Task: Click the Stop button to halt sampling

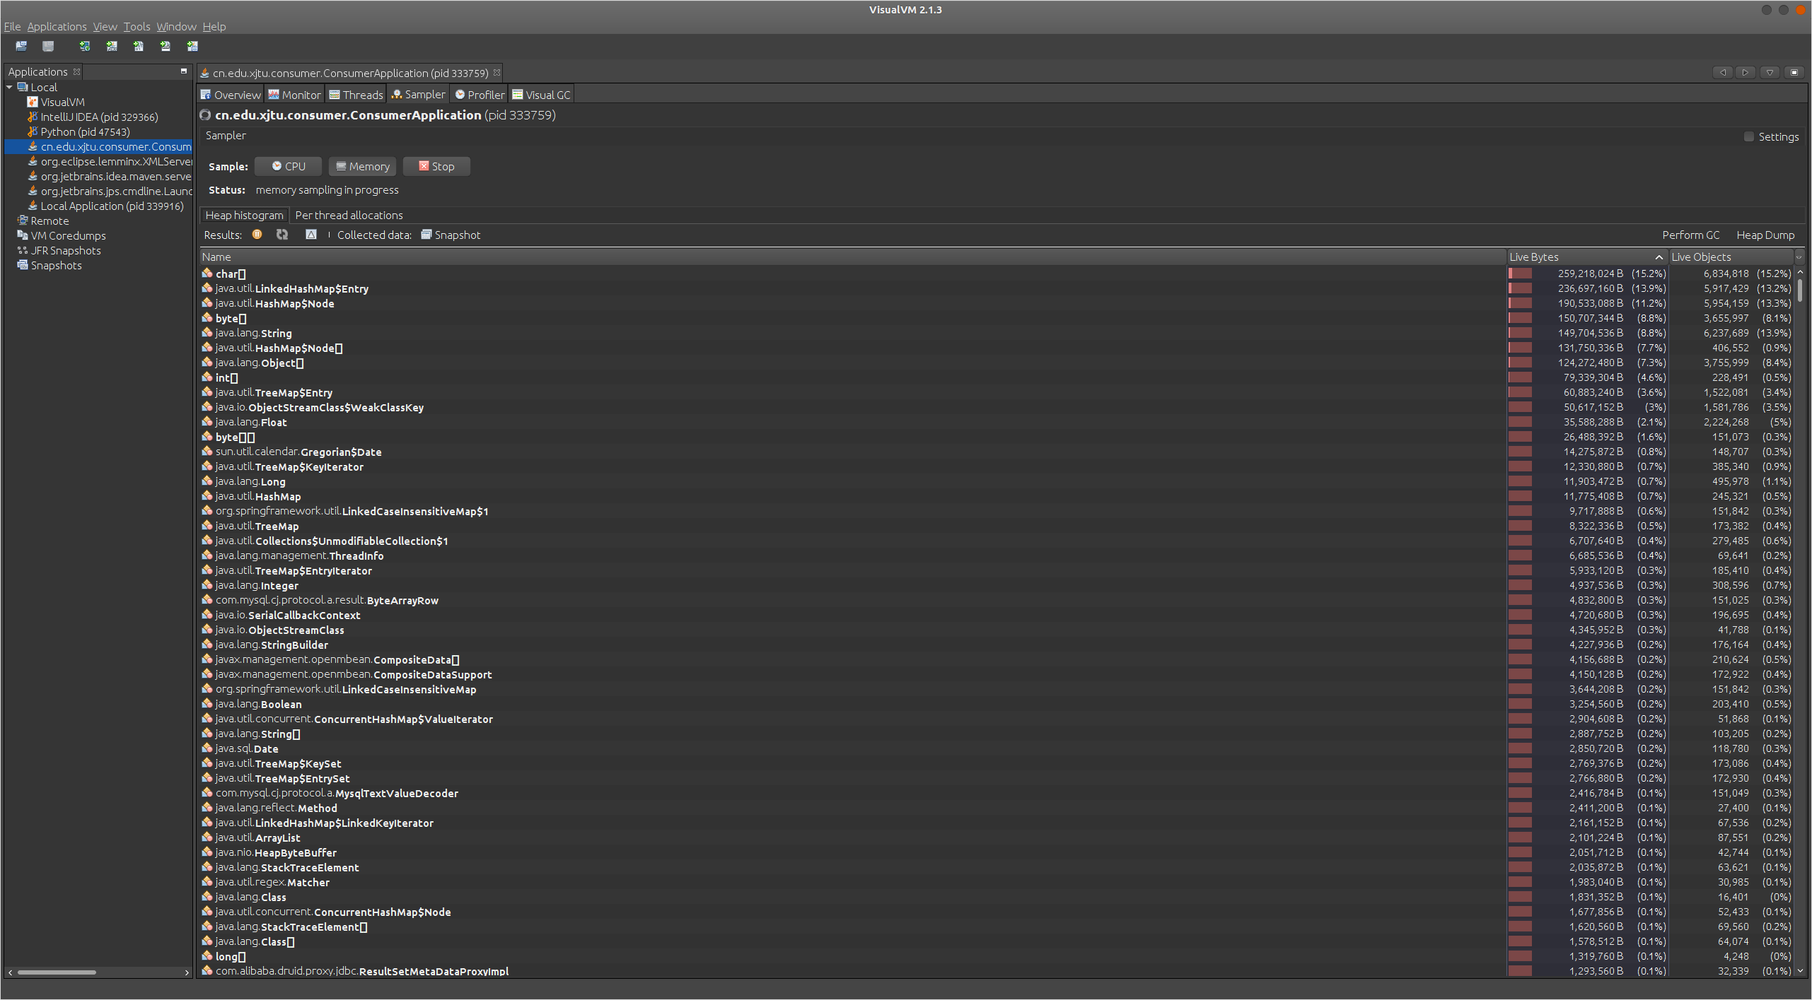Action: (x=435, y=166)
